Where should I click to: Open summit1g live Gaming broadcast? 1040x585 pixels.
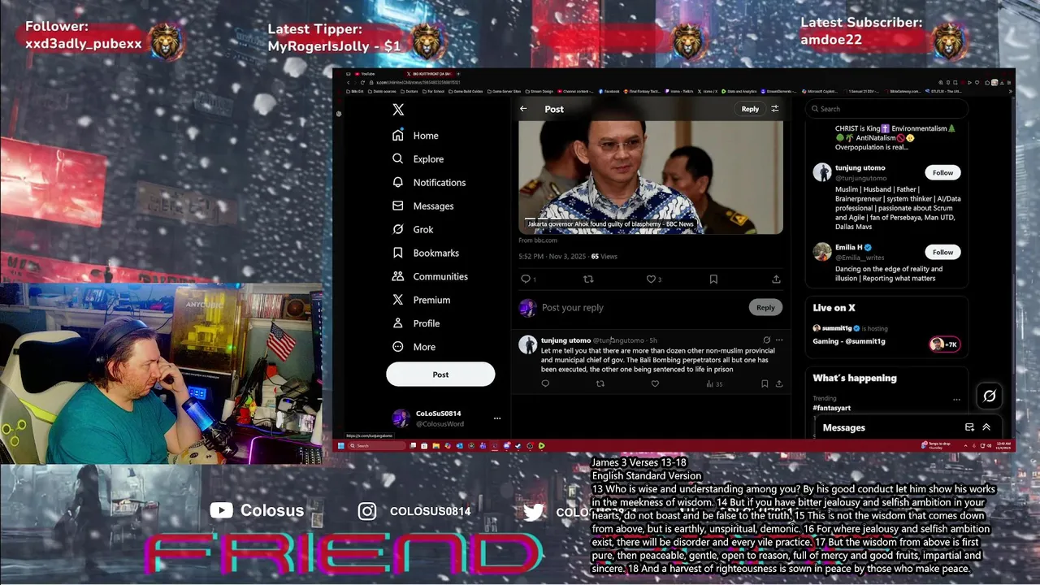tap(849, 341)
